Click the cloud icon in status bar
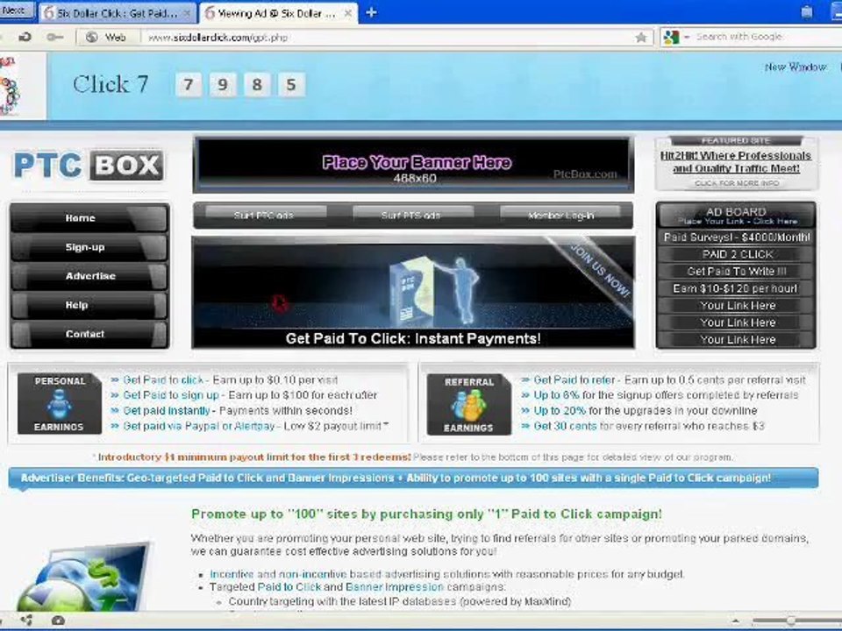The image size is (842, 631). point(58,620)
